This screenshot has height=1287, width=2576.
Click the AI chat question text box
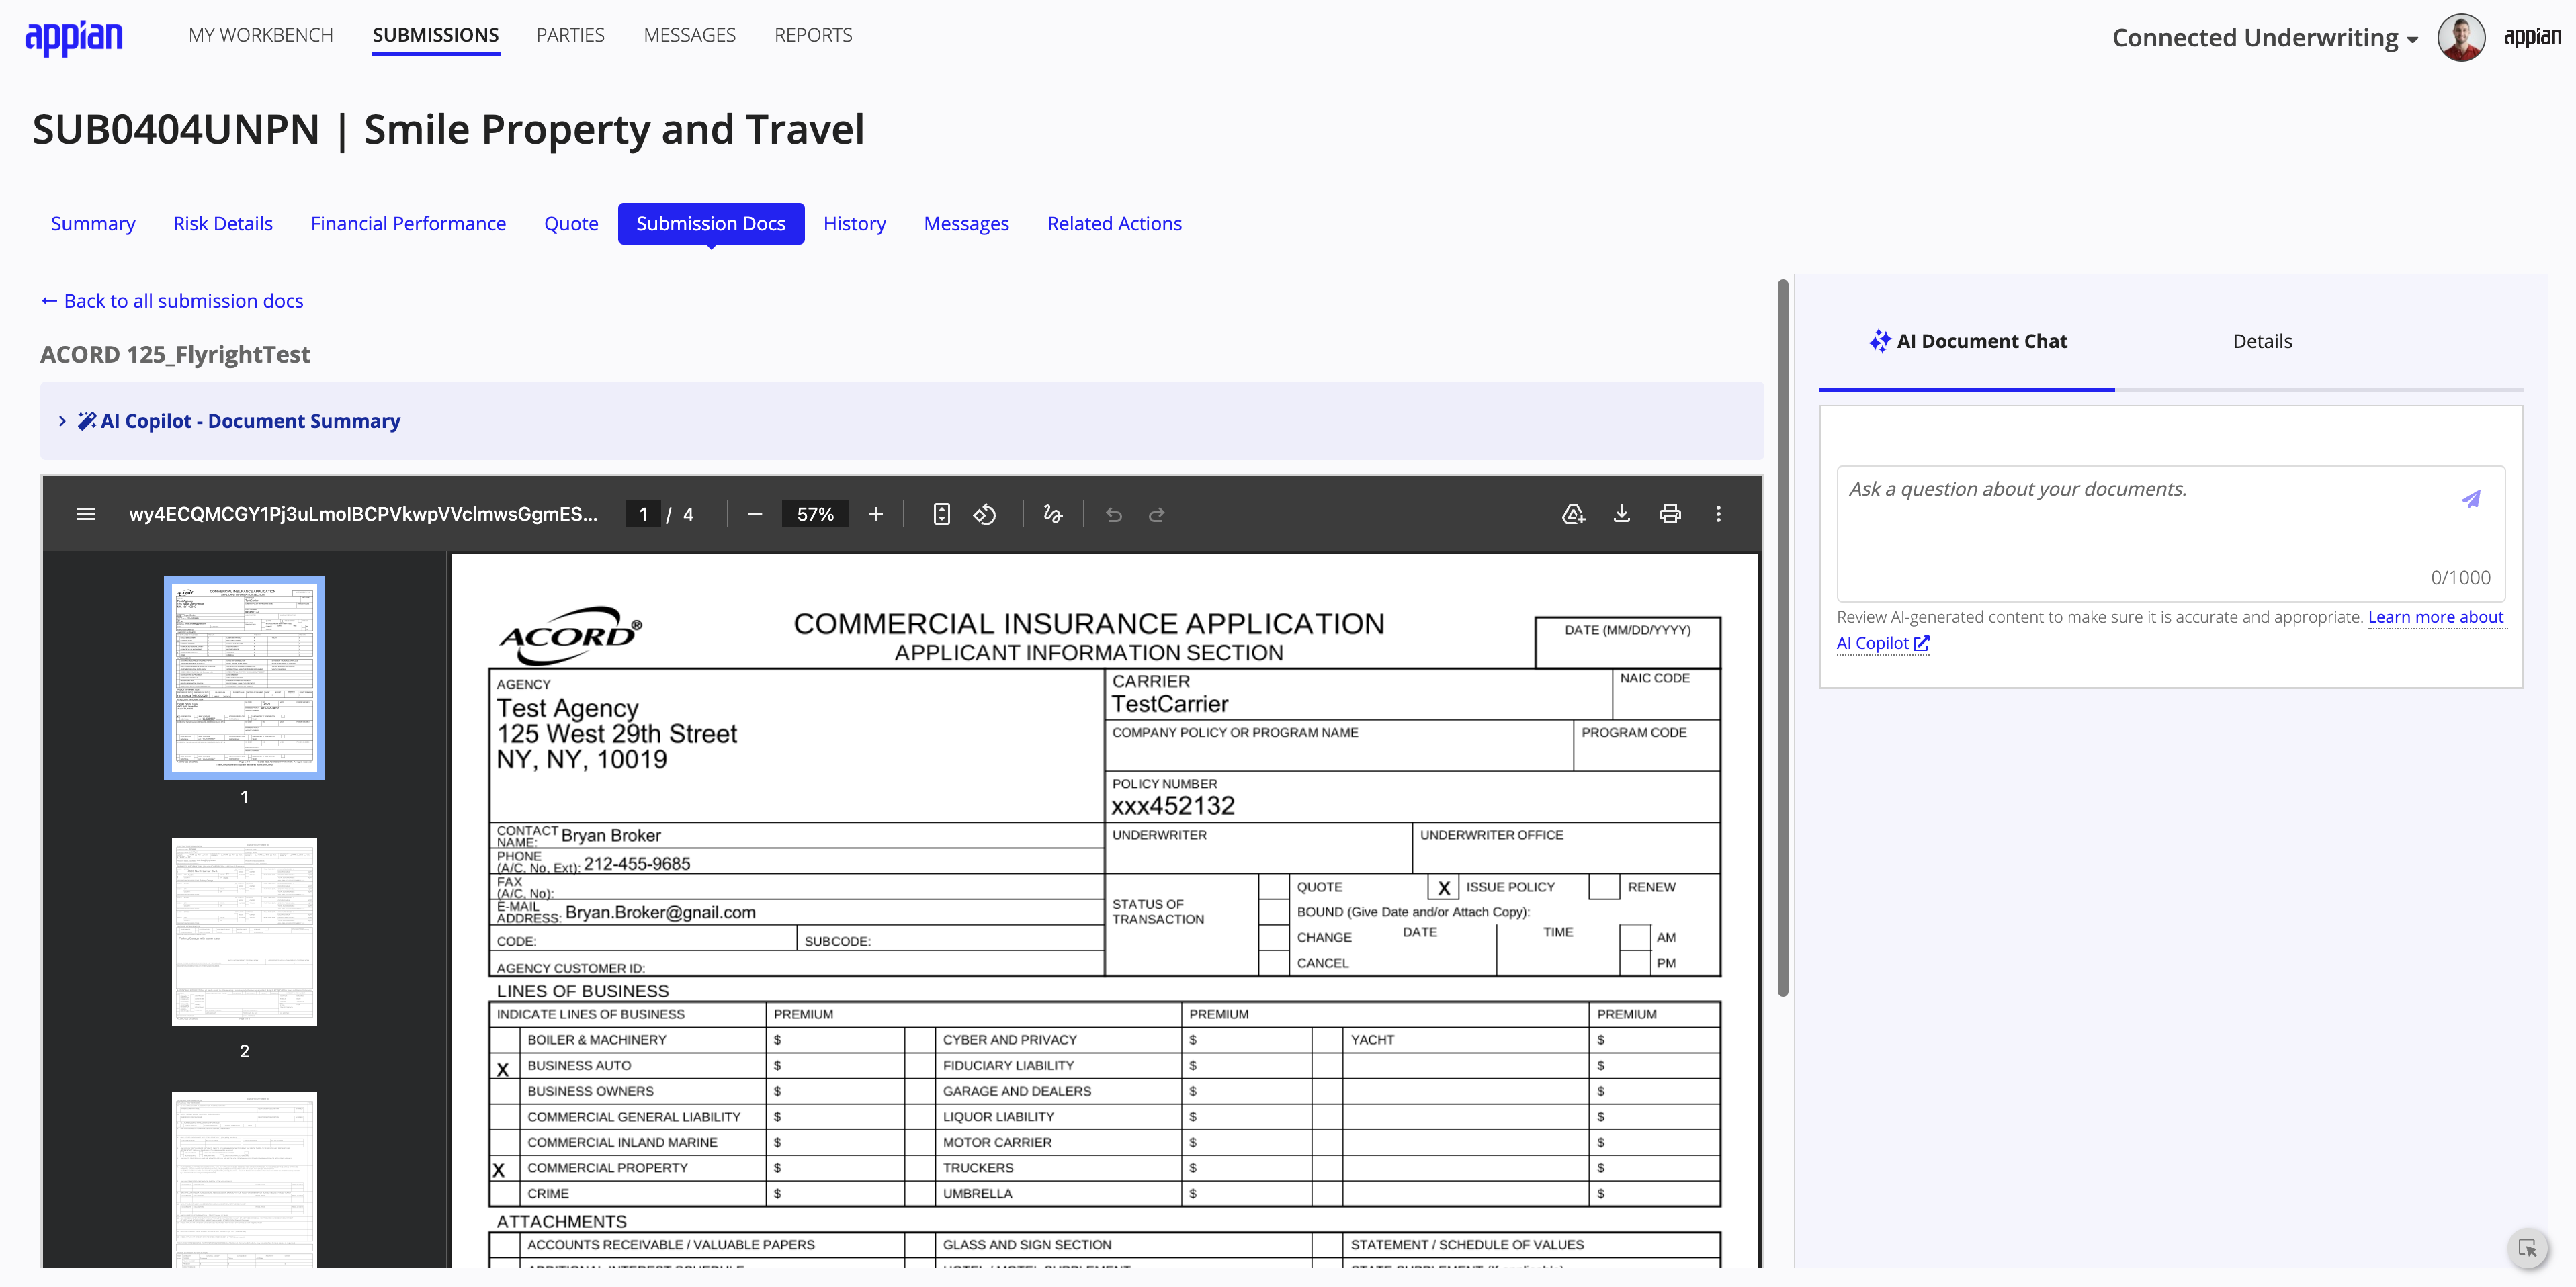pyautogui.click(x=2170, y=533)
